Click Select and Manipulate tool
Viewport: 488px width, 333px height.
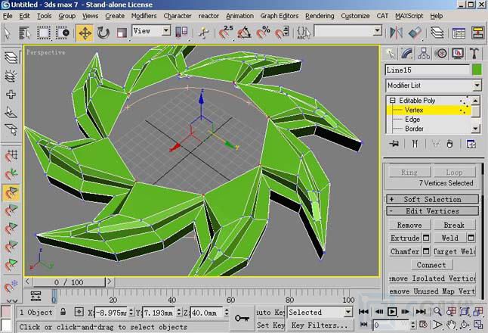[203, 33]
